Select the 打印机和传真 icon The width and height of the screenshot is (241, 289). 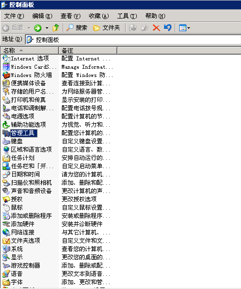click(x=6, y=100)
